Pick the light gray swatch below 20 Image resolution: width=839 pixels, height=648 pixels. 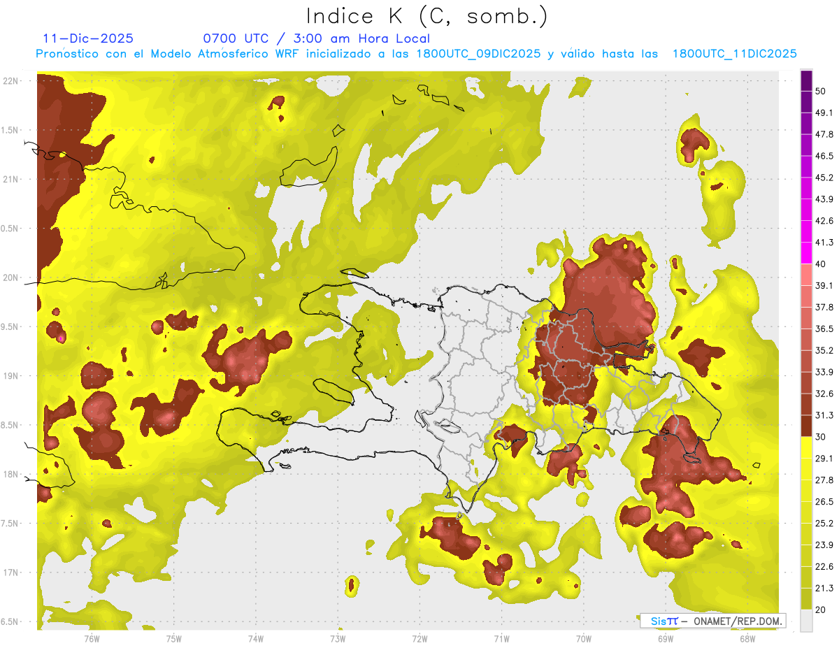pos(806,621)
